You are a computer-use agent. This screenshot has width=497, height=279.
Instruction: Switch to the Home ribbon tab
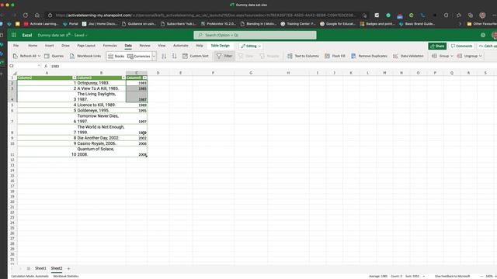click(x=33, y=46)
